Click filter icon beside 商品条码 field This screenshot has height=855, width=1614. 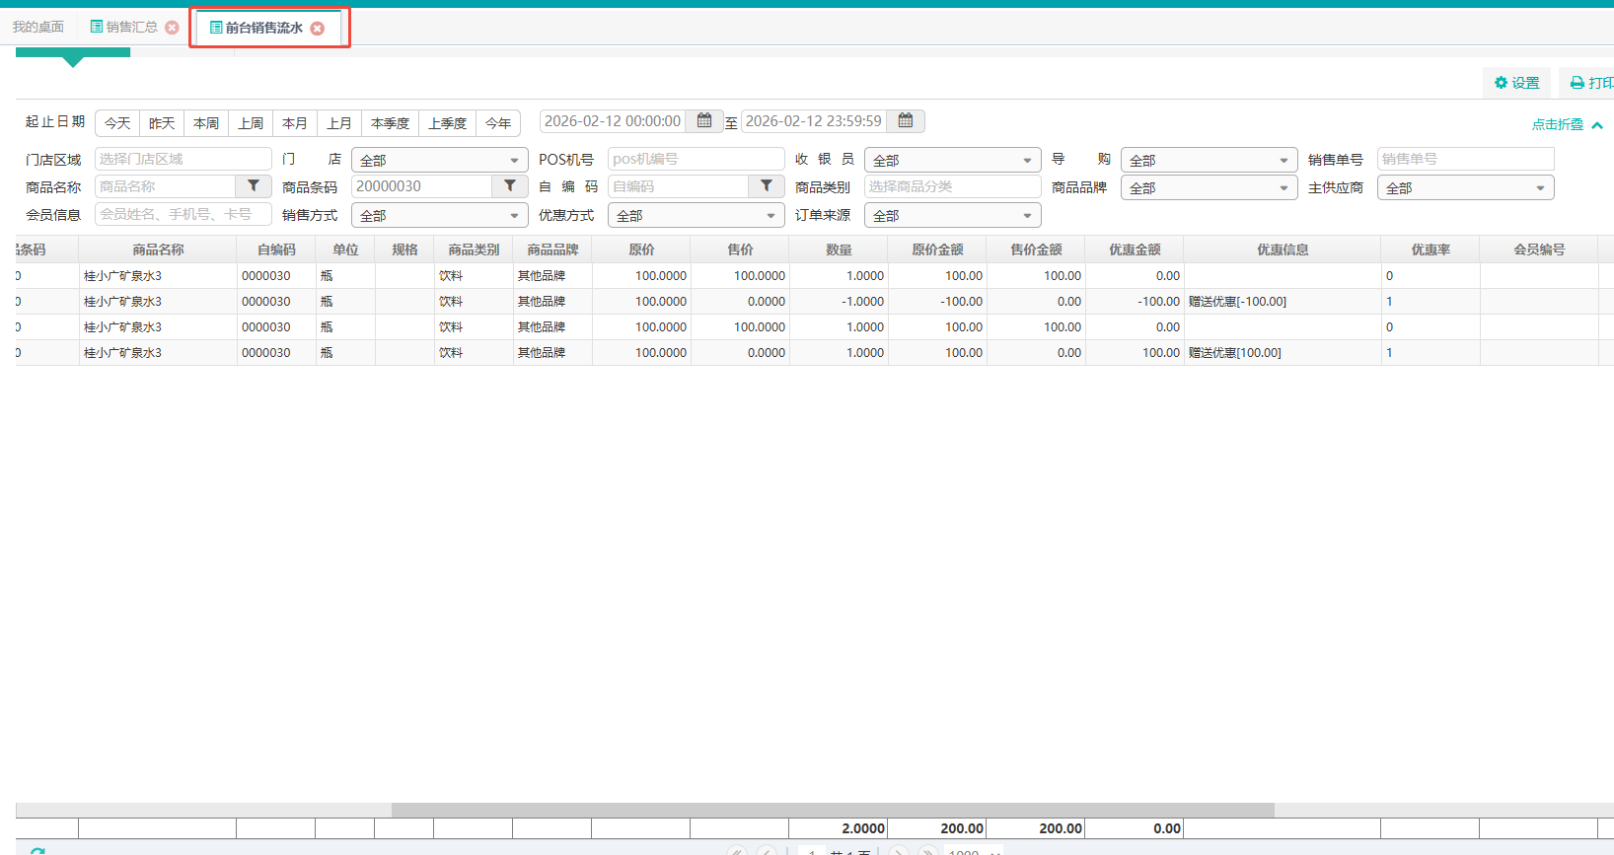click(510, 186)
